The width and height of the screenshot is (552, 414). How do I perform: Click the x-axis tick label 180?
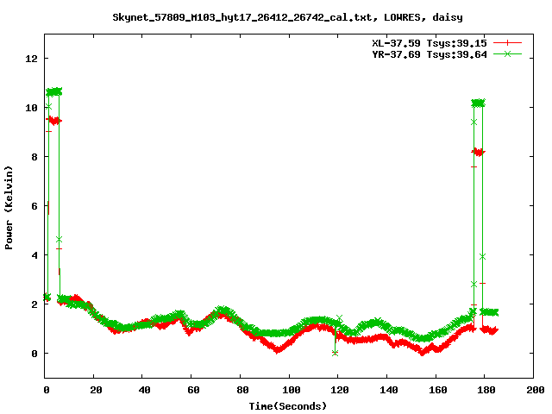[486, 390]
